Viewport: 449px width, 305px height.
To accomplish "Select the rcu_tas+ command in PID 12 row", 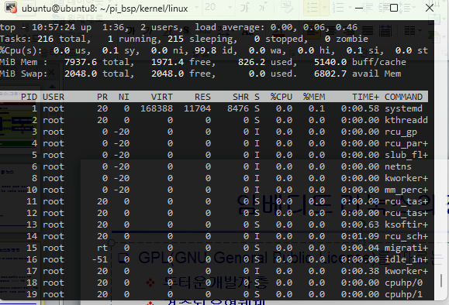I will coord(406,213).
